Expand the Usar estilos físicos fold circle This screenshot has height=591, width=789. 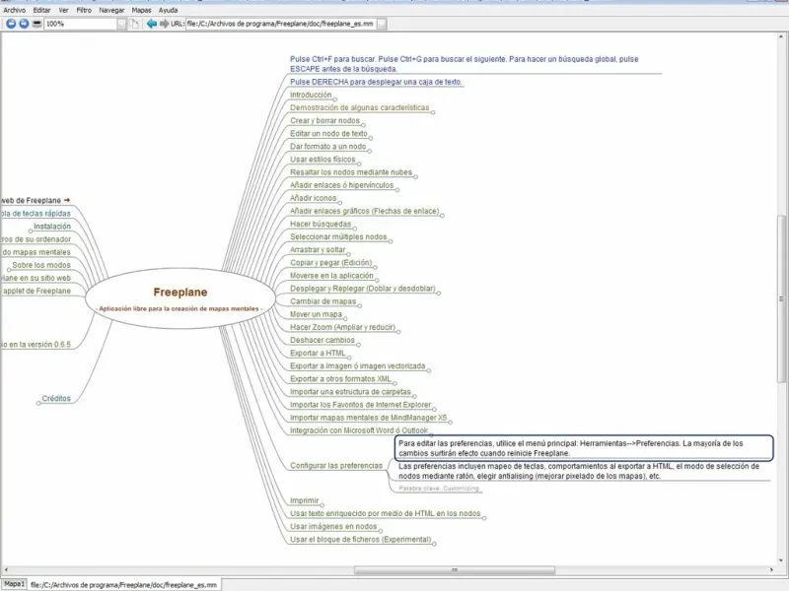(359, 164)
